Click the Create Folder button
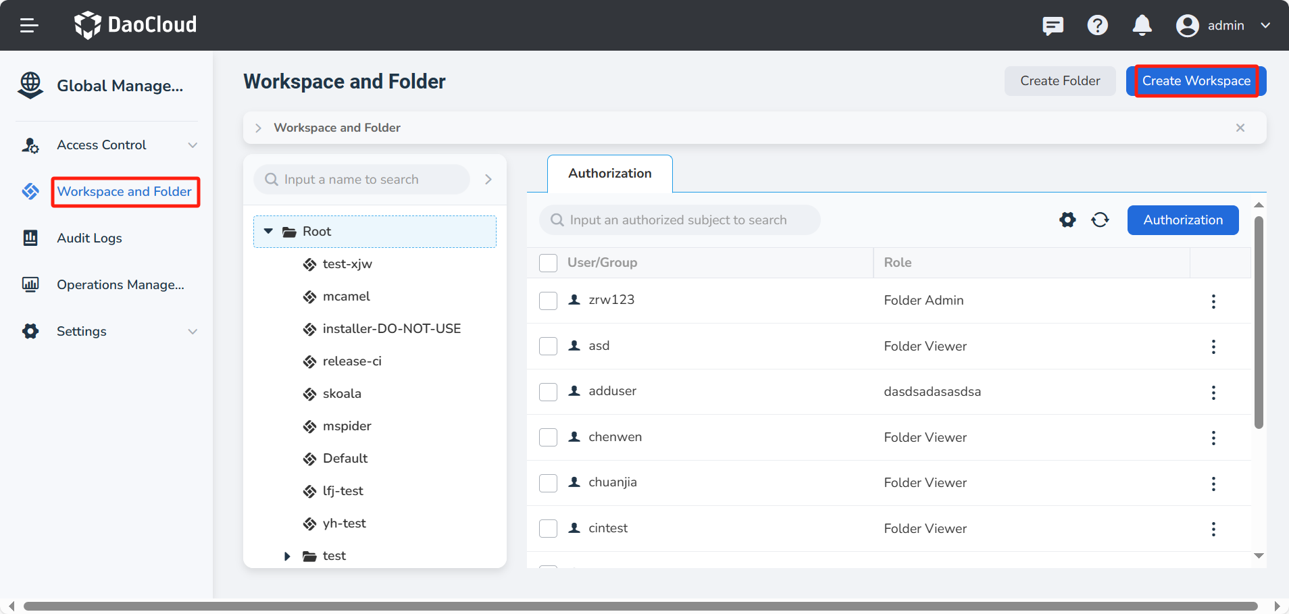Screen dimensions: 1289x614 (x=1059, y=80)
